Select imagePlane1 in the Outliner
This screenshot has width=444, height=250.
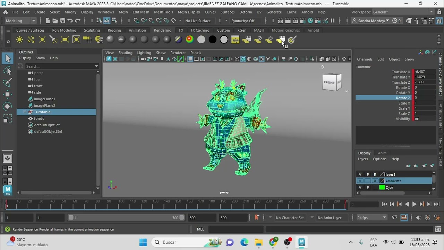click(x=44, y=99)
